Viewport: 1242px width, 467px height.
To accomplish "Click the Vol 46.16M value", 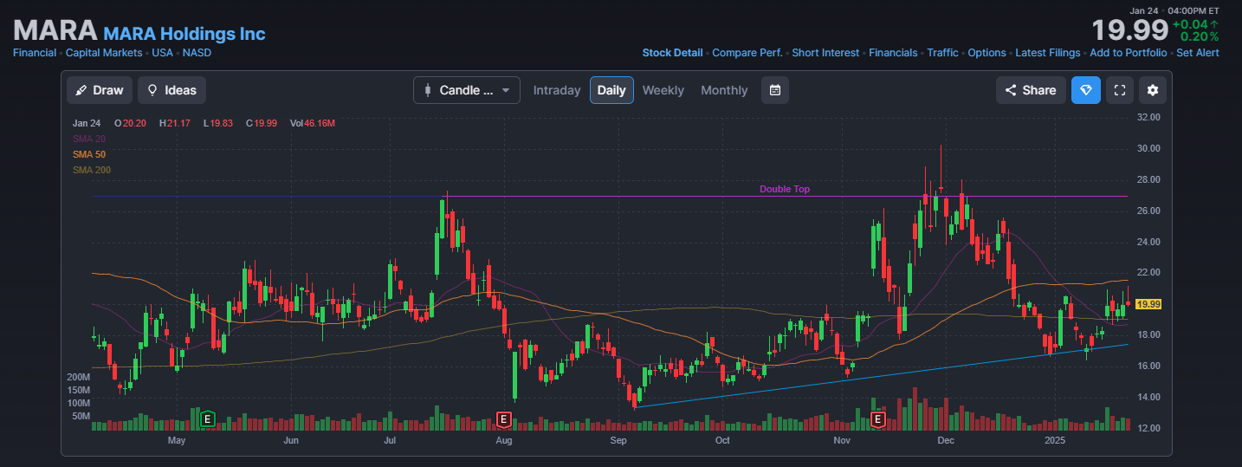I will pyautogui.click(x=313, y=123).
